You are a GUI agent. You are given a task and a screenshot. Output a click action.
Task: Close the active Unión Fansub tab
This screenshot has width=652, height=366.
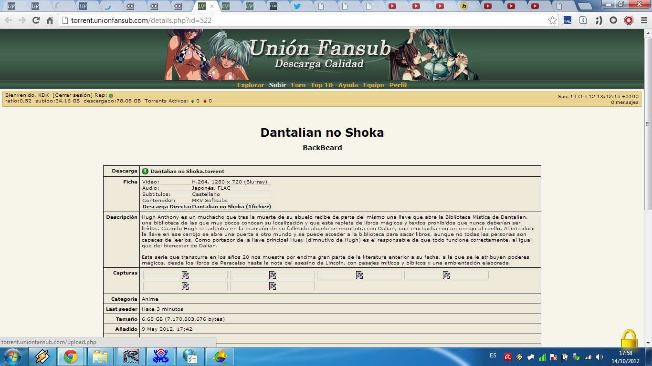click(212, 6)
